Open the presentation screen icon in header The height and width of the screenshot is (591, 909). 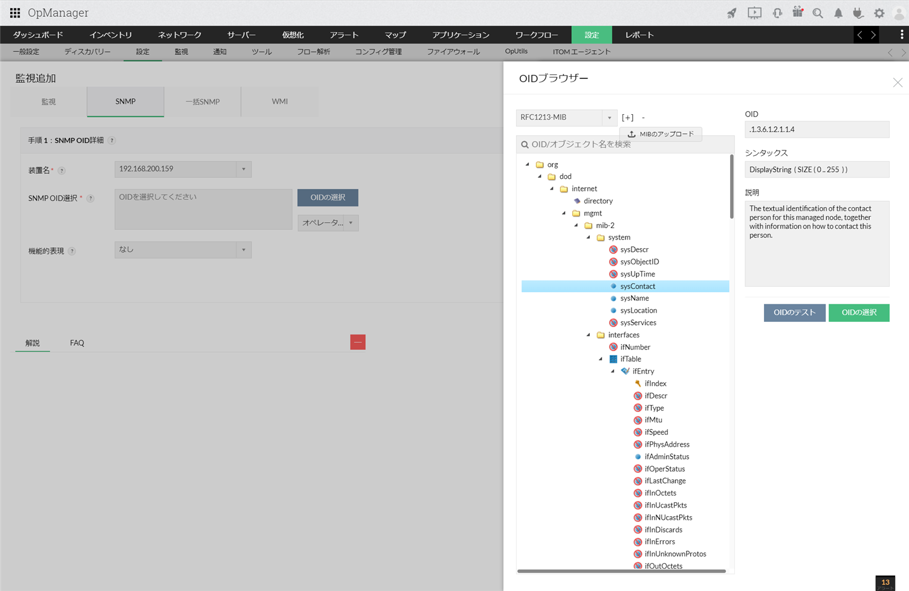pyautogui.click(x=754, y=13)
